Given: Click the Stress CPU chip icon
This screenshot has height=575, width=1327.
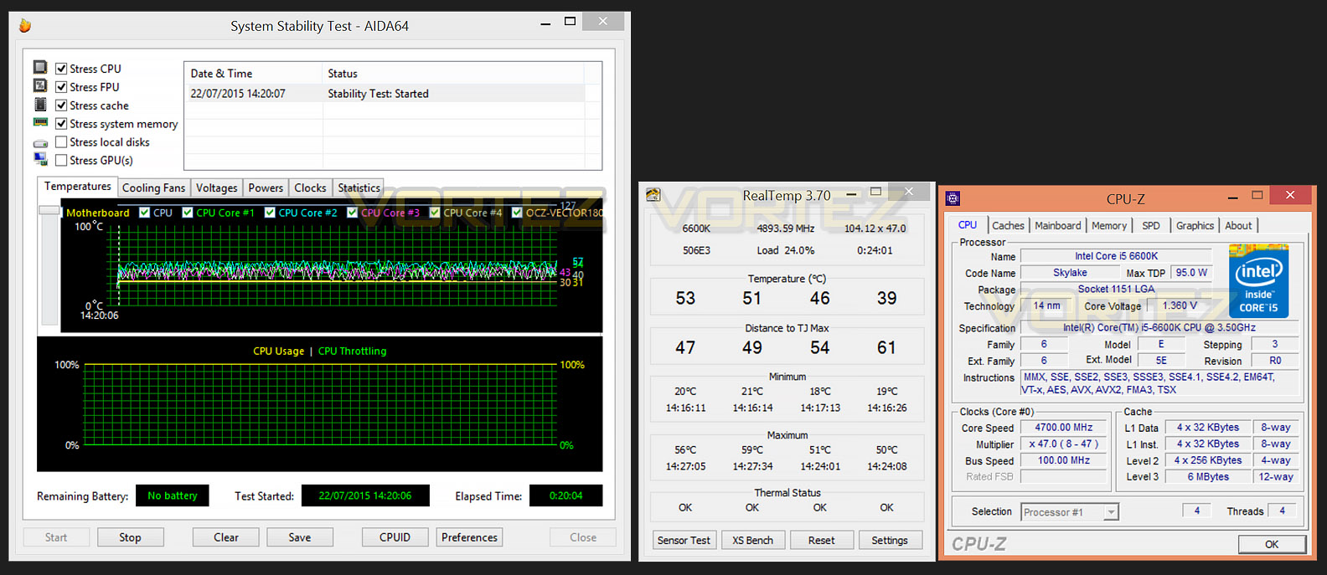Looking at the screenshot, I should point(40,67).
